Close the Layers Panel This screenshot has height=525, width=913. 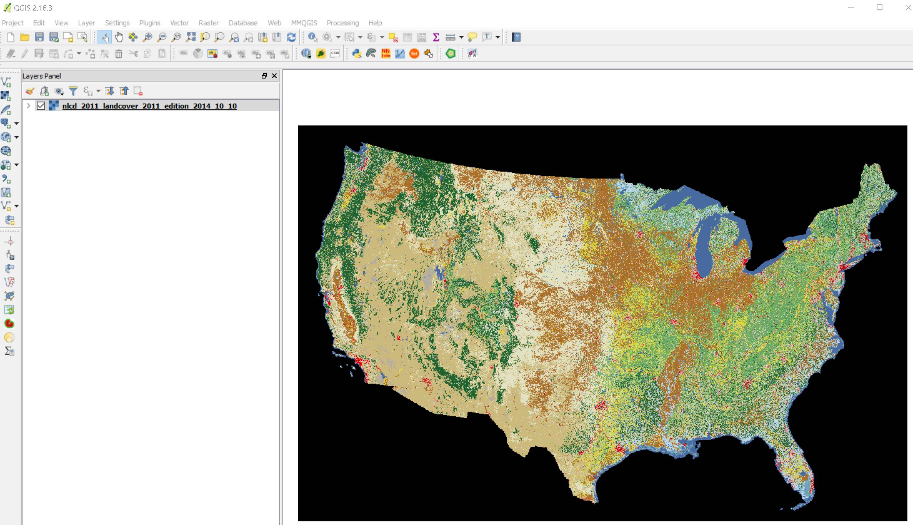click(x=274, y=76)
